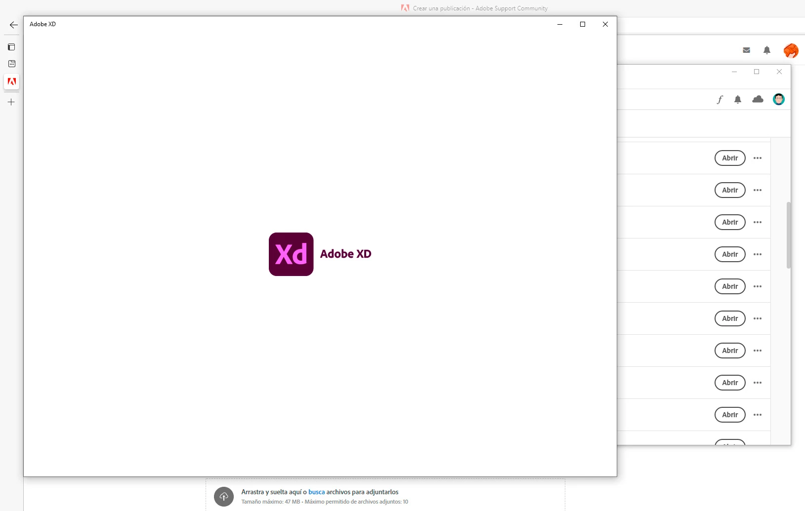Image resolution: width=805 pixels, height=511 pixels.
Task: Open the Adobe Community notifications bell
Action: coord(767,50)
